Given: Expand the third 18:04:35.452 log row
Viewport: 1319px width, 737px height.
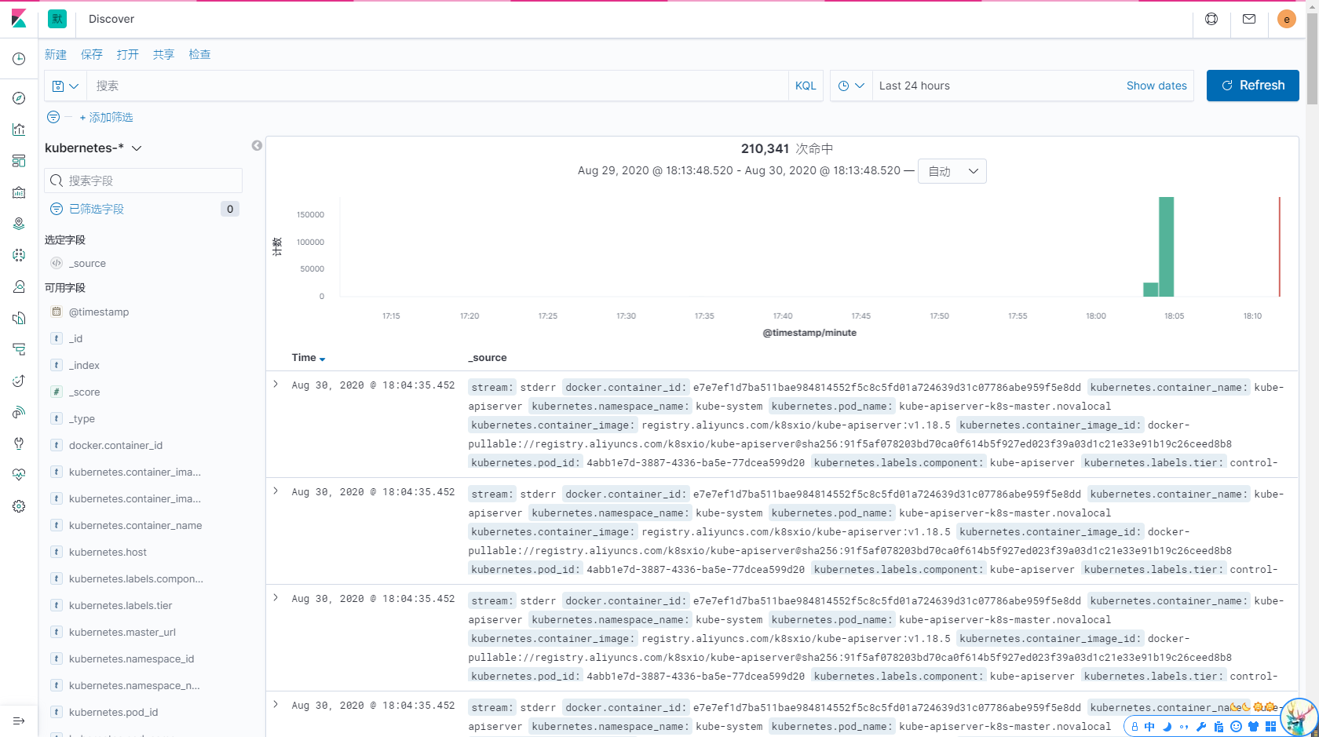Looking at the screenshot, I should [276, 597].
